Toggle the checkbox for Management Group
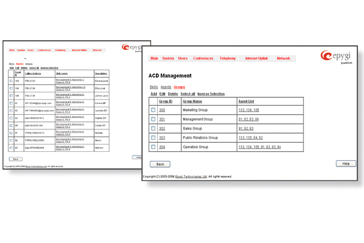This screenshot has height=243, width=364. tap(153, 119)
